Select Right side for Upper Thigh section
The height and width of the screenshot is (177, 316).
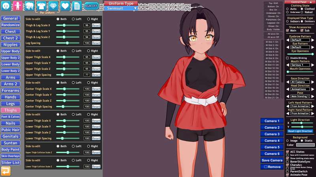(88, 51)
